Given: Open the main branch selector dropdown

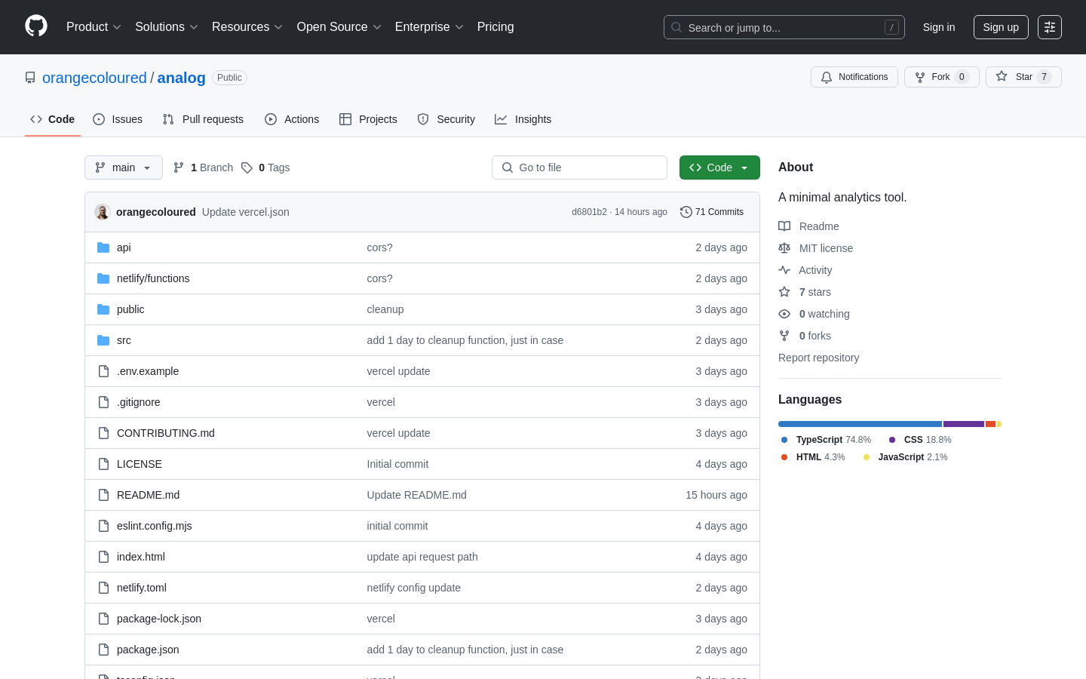Looking at the screenshot, I should (124, 167).
